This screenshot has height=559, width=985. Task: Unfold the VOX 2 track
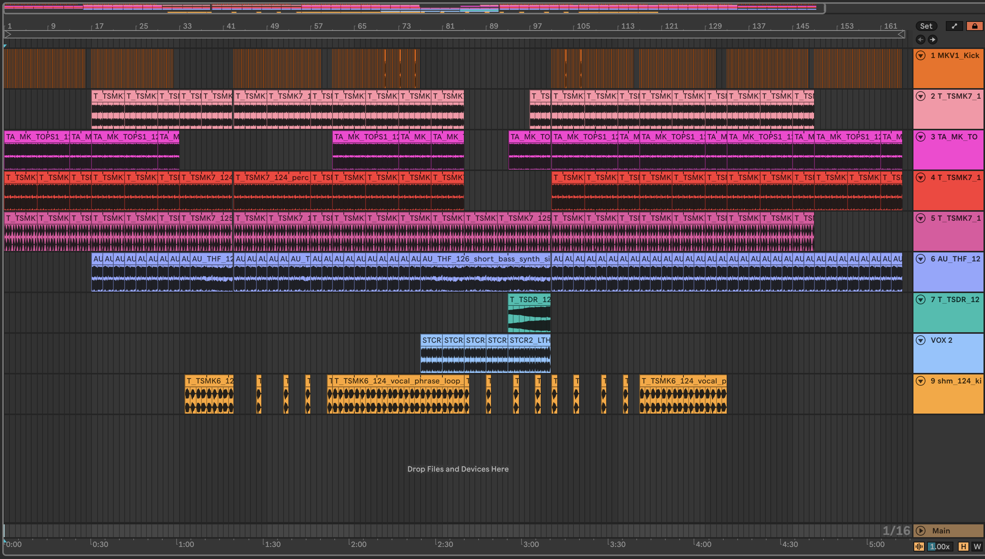tap(921, 340)
